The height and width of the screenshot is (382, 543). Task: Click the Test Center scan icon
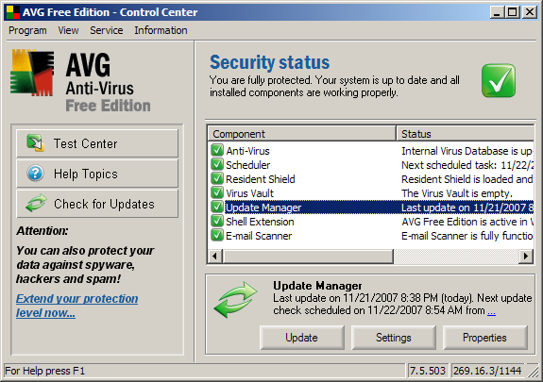[36, 143]
